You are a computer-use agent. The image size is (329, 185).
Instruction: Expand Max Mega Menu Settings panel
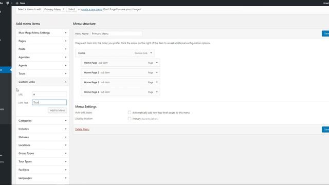pos(43,33)
